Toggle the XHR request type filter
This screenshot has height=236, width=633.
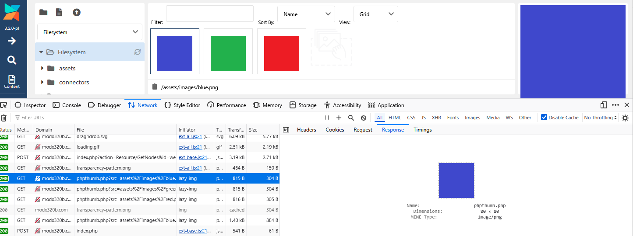pos(436,118)
